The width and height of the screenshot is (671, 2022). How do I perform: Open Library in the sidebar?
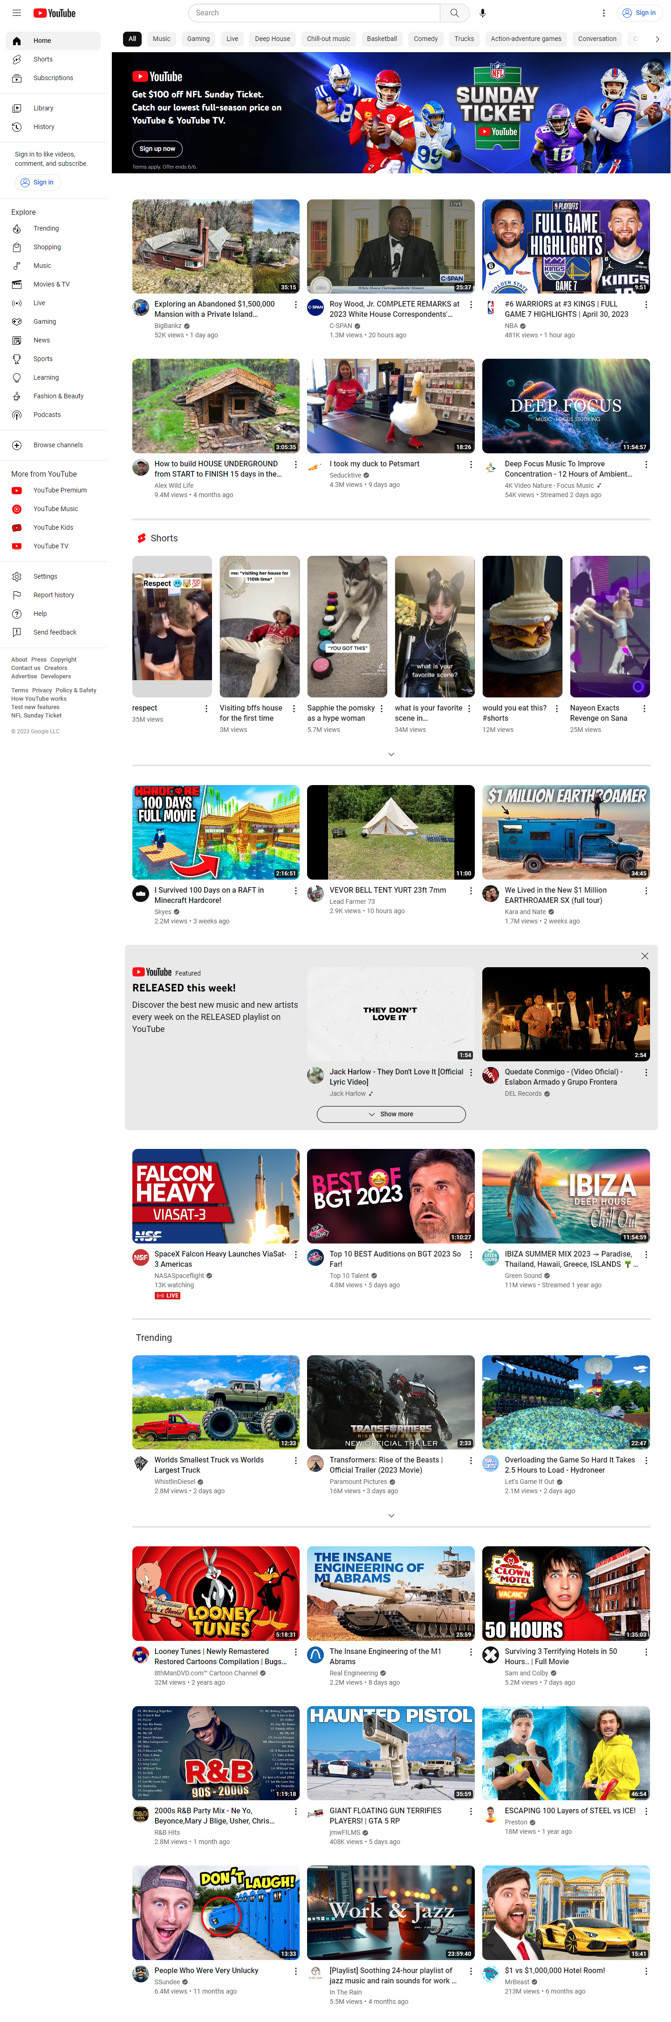pos(53,108)
